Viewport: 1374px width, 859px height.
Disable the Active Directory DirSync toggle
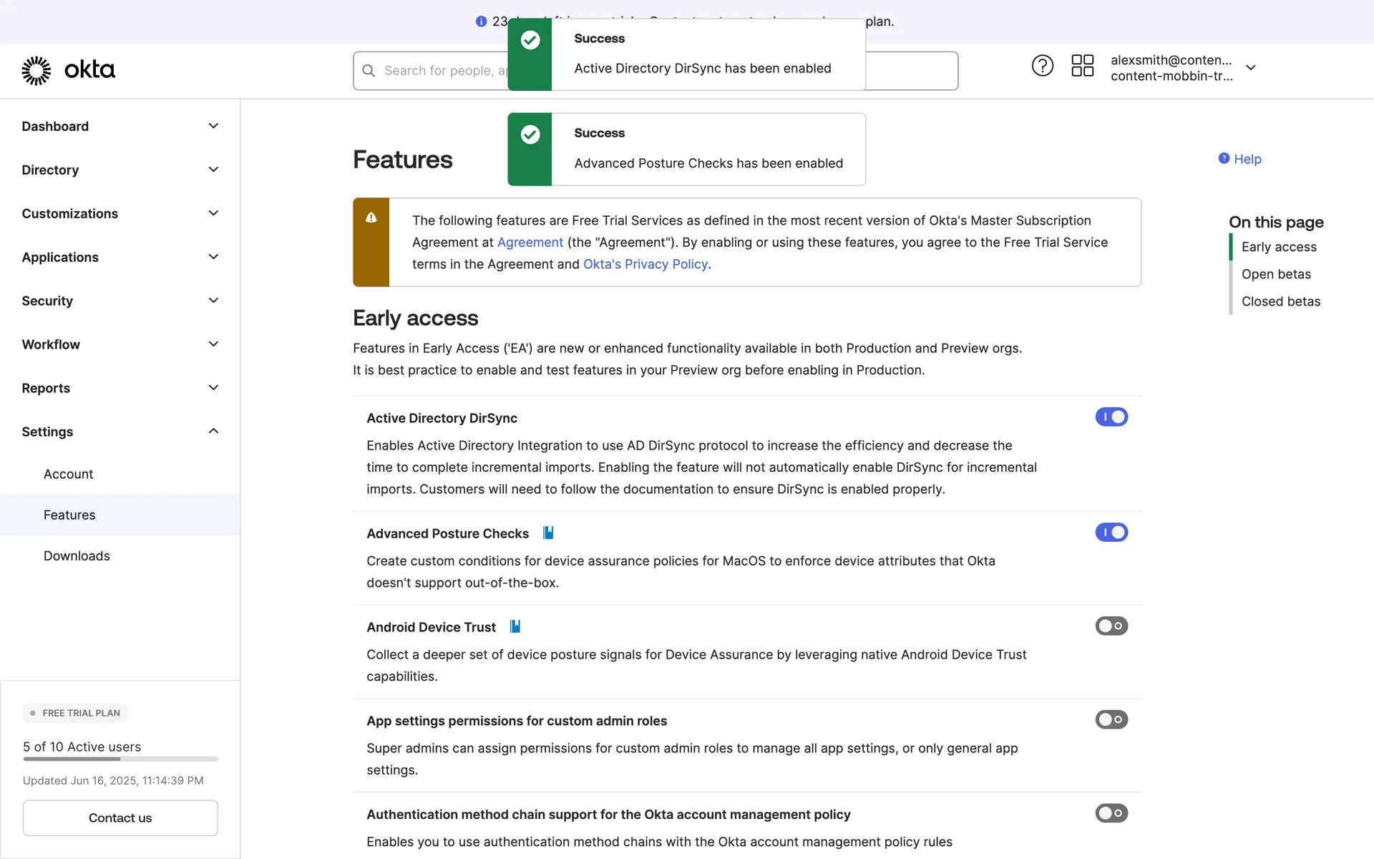tap(1111, 417)
